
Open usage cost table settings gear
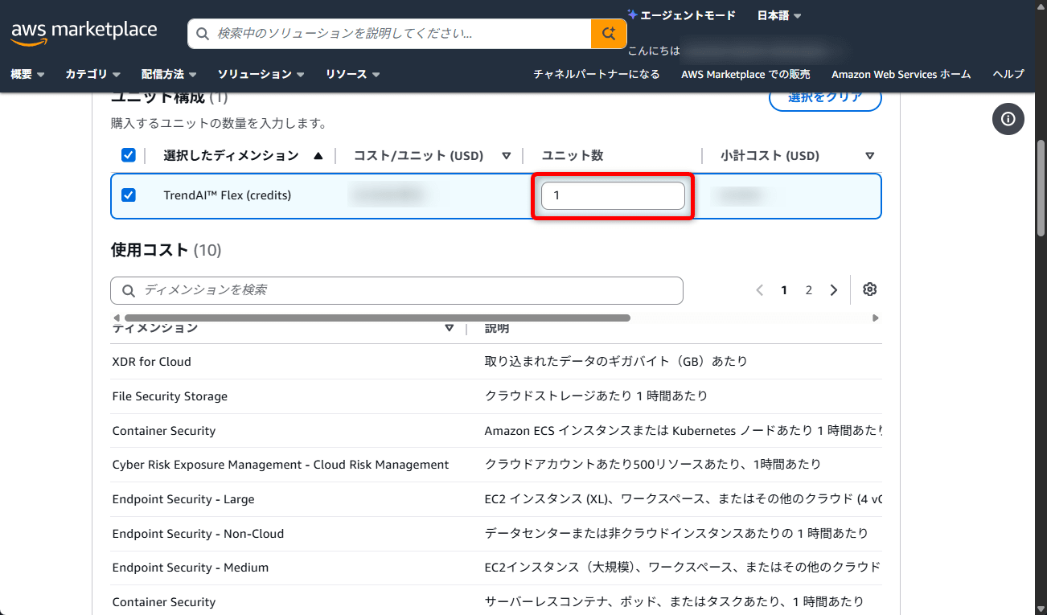(x=869, y=289)
